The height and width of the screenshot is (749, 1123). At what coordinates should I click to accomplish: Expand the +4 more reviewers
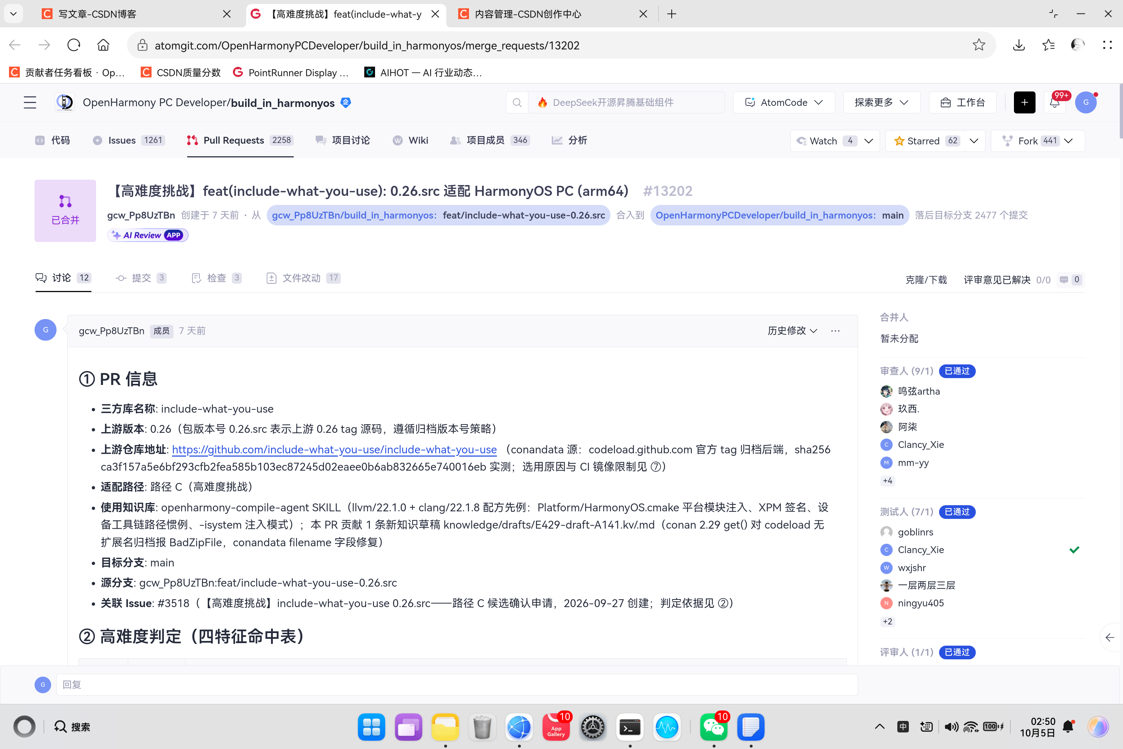(887, 480)
